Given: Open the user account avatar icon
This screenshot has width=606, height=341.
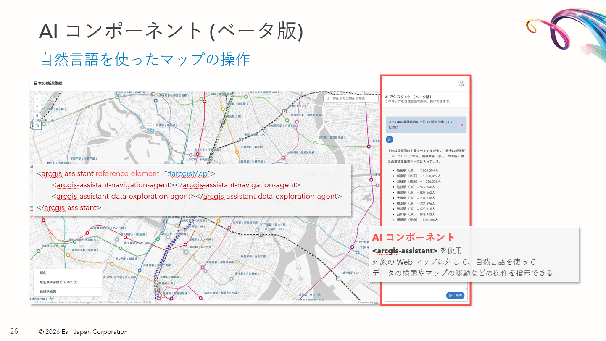Looking at the screenshot, I should click(461, 84).
